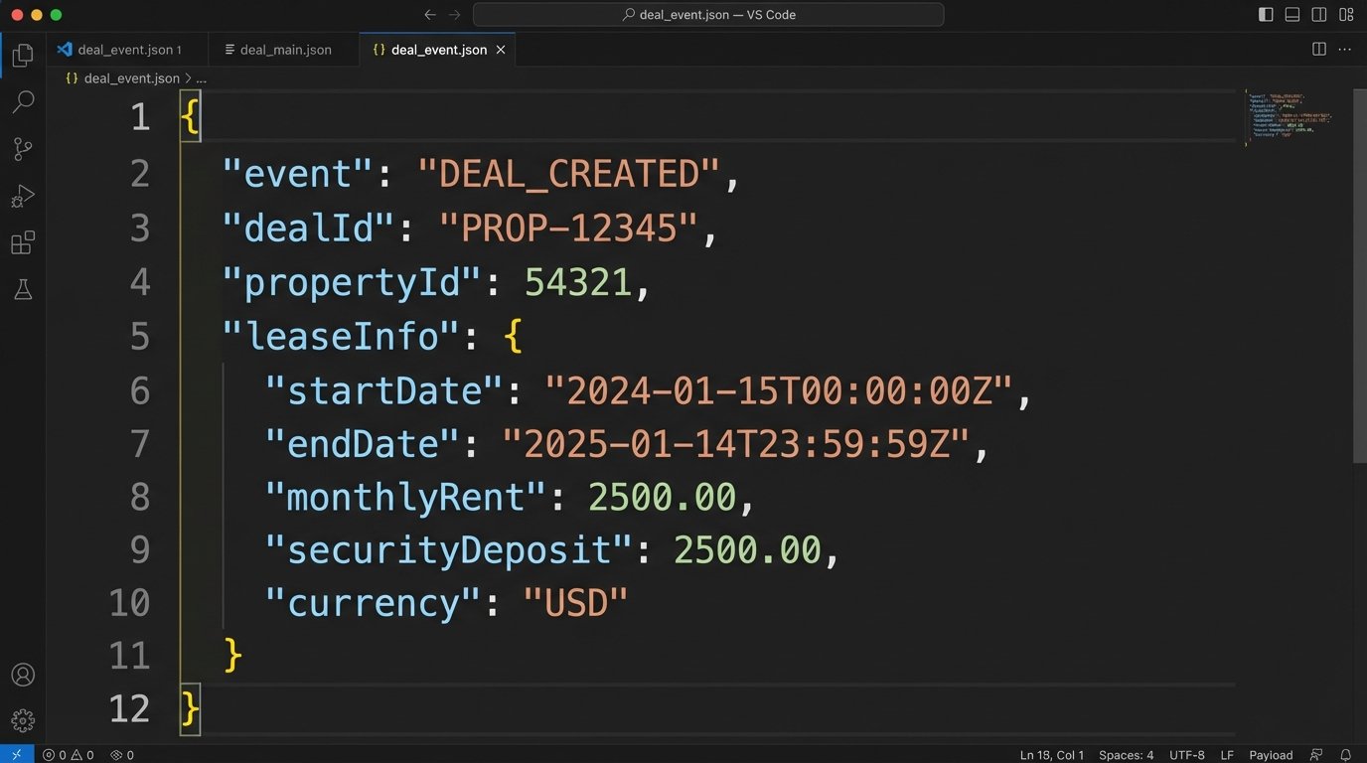Expand the breadcrumb ellipsis for deal_event.json
The height and width of the screenshot is (763, 1367).
[201, 77]
